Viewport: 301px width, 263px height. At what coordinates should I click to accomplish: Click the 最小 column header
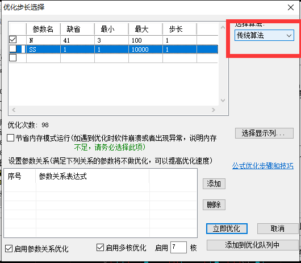click(111, 29)
